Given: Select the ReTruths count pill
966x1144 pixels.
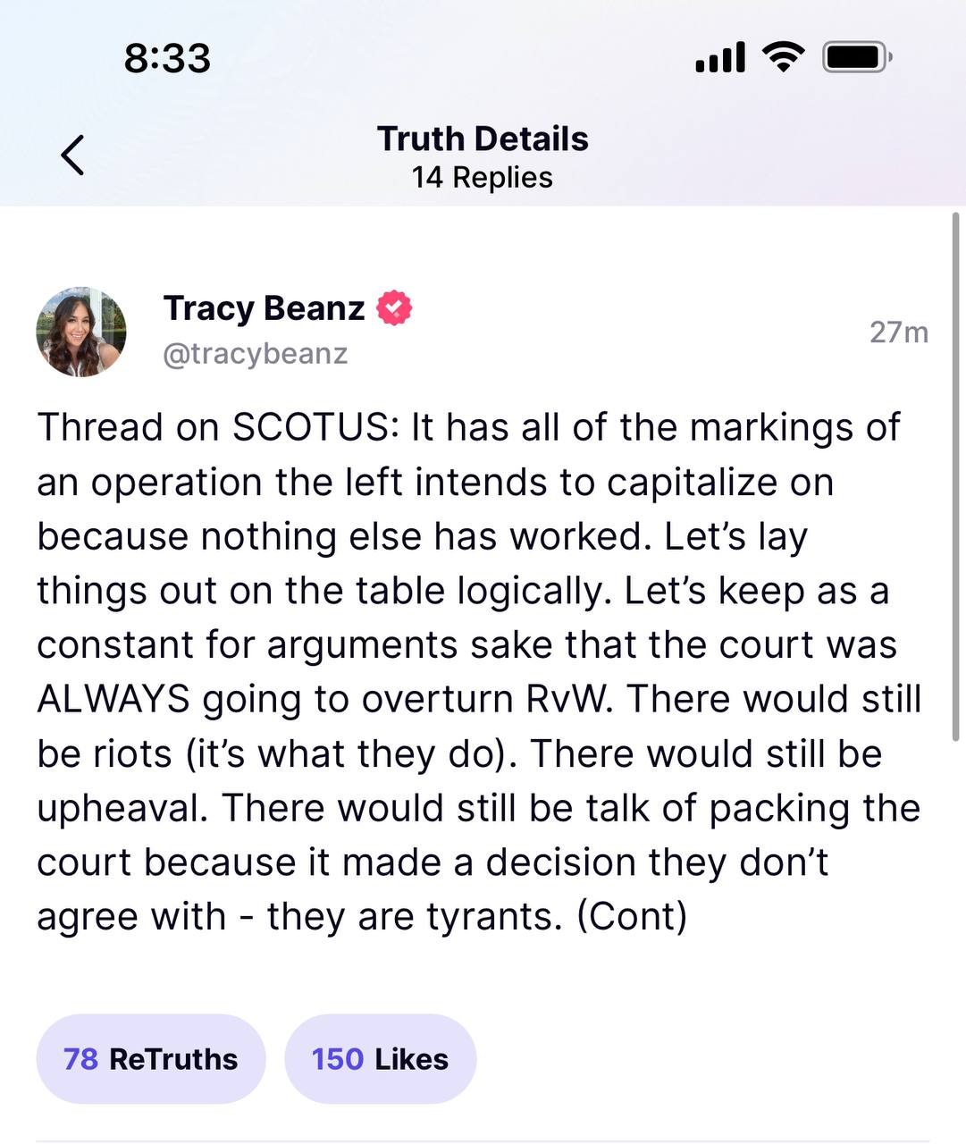Looking at the screenshot, I should tap(150, 1058).
